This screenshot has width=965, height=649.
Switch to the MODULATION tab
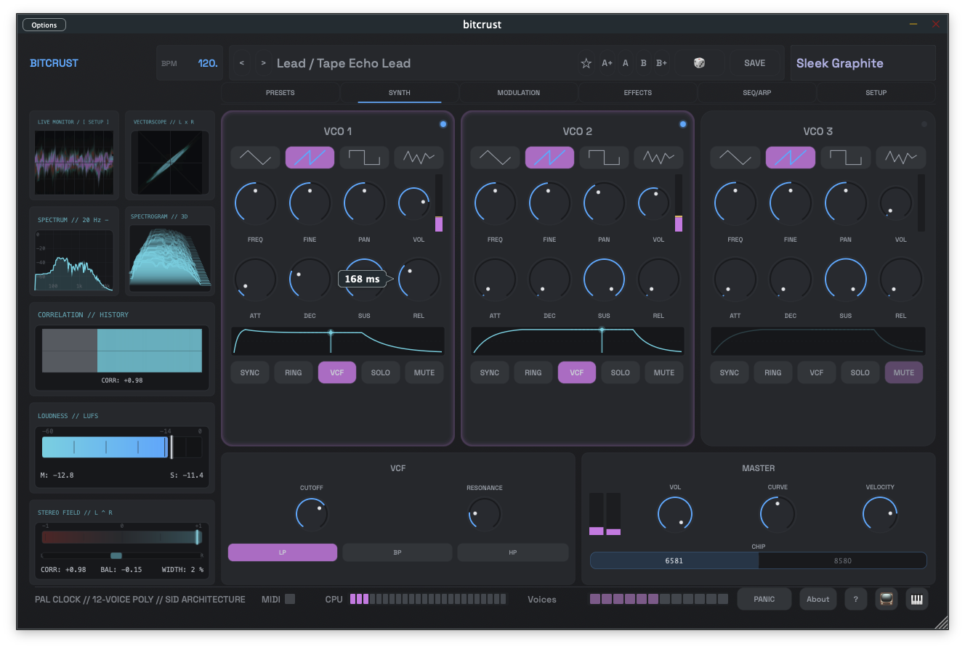(x=518, y=92)
